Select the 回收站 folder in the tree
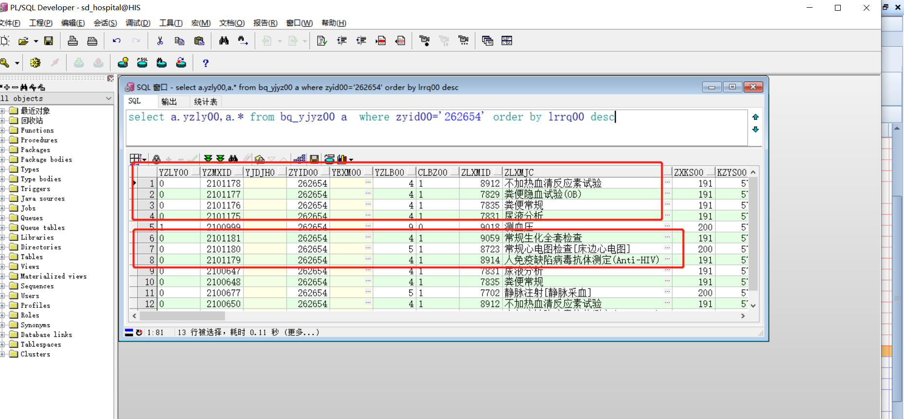This screenshot has width=904, height=419. point(32,121)
